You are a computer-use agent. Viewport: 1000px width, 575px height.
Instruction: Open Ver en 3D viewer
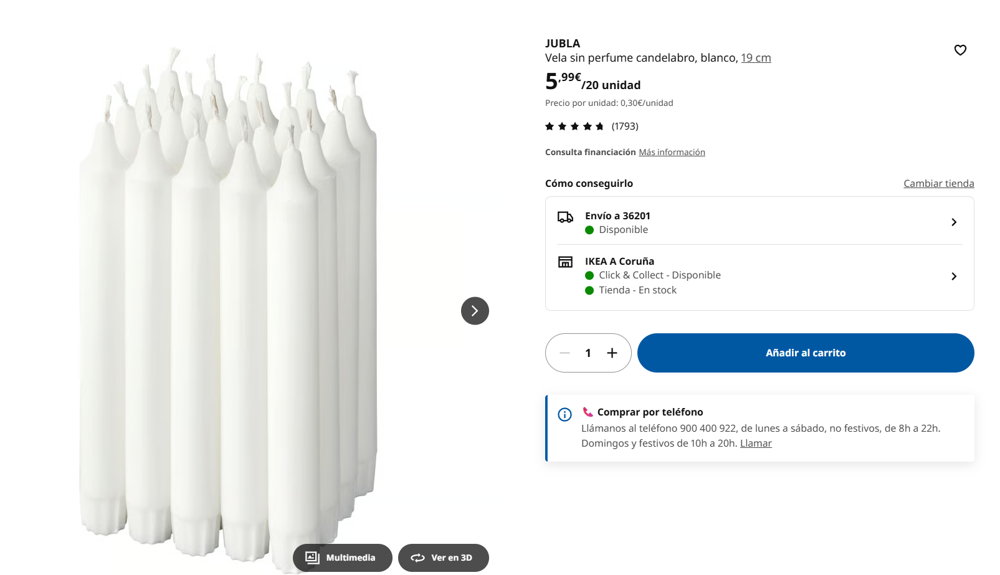[x=443, y=558]
